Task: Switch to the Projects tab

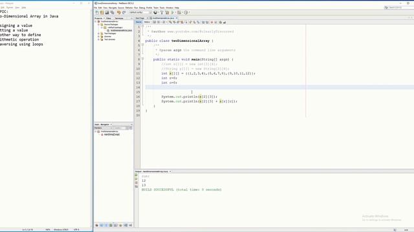Action: (98, 18)
